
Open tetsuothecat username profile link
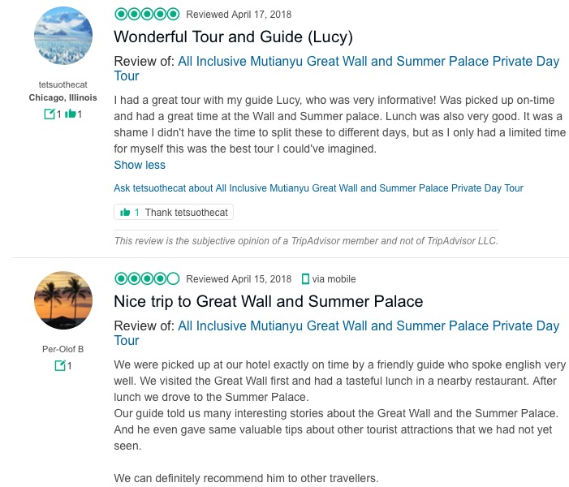click(x=63, y=85)
